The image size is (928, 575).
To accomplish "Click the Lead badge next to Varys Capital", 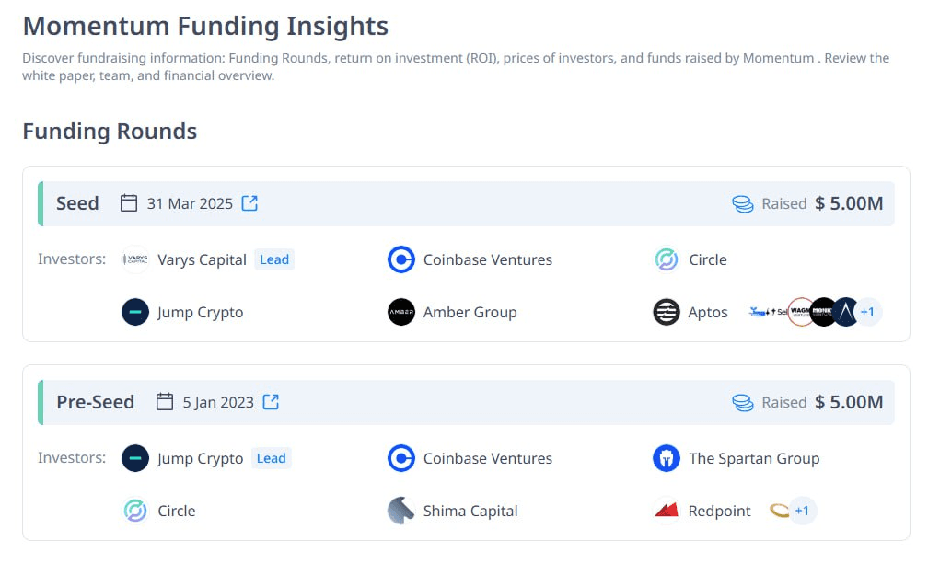I will [x=274, y=259].
